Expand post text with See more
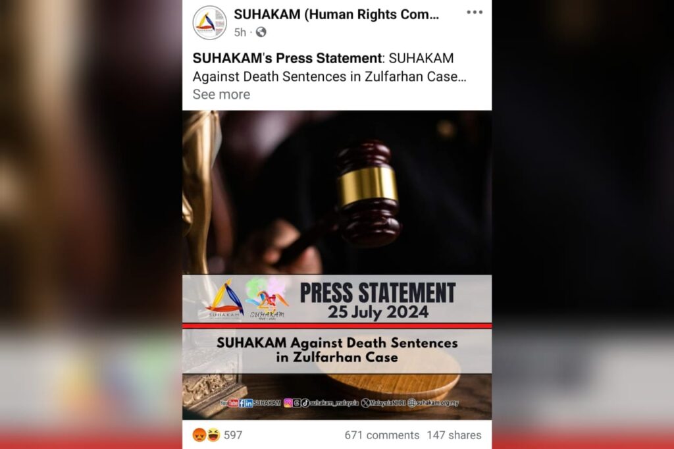Image resolution: width=674 pixels, height=449 pixels. [x=221, y=94]
